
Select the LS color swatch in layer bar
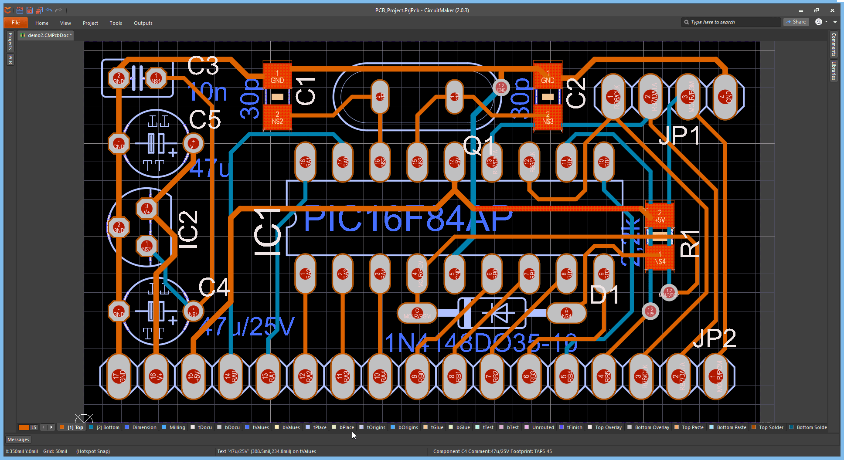pos(24,427)
